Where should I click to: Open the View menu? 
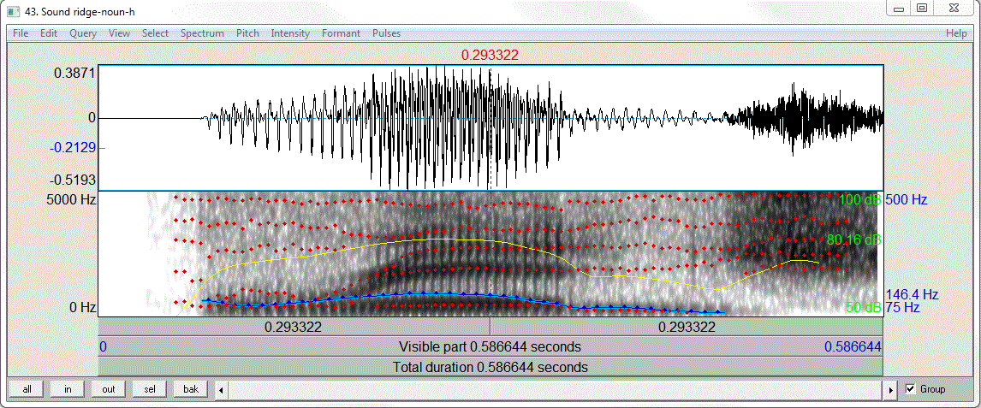(x=120, y=33)
